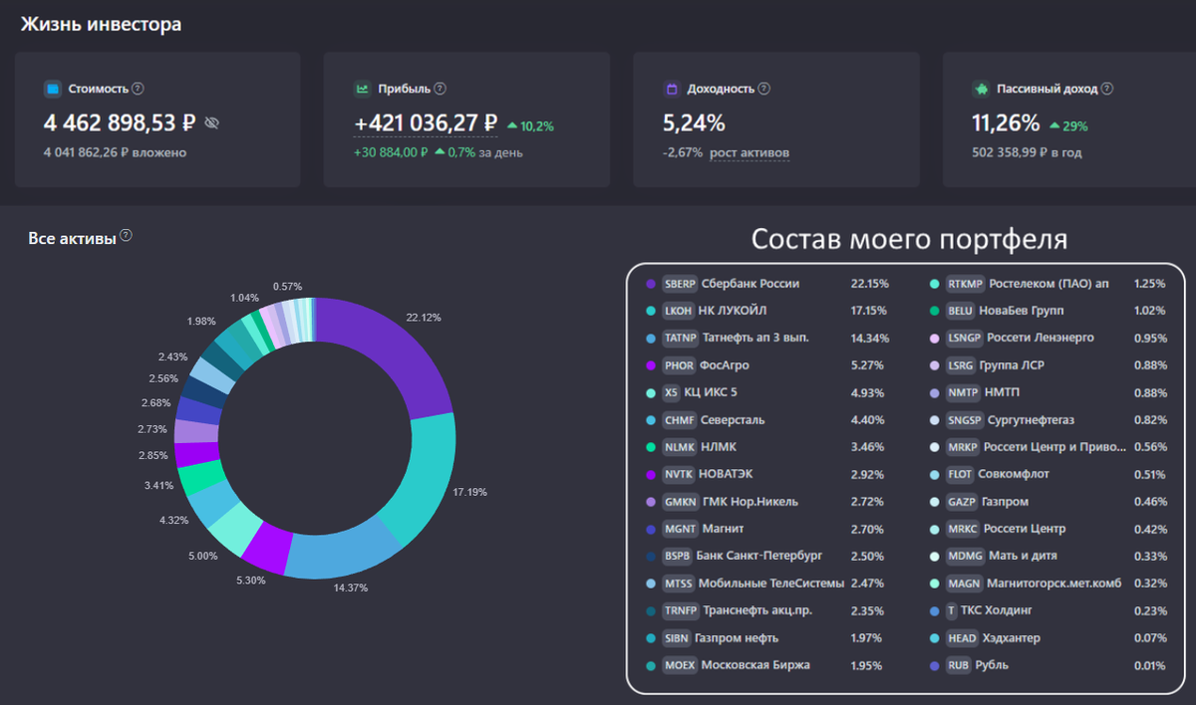Open help icon next to Прибыль
This screenshot has width=1196, height=705.
[x=441, y=89]
